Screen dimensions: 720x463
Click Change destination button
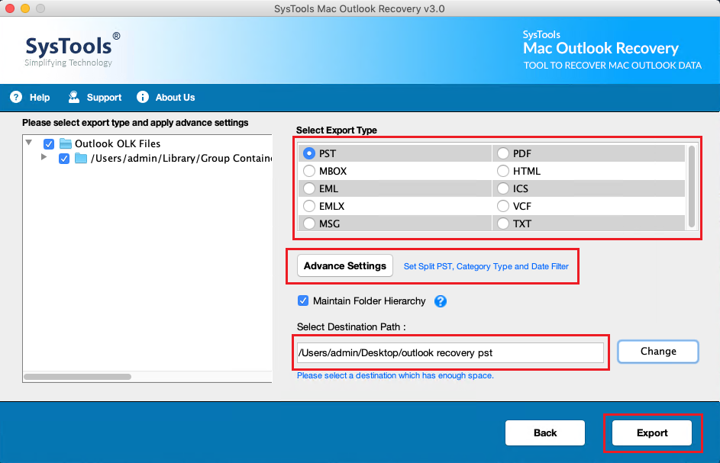point(658,352)
